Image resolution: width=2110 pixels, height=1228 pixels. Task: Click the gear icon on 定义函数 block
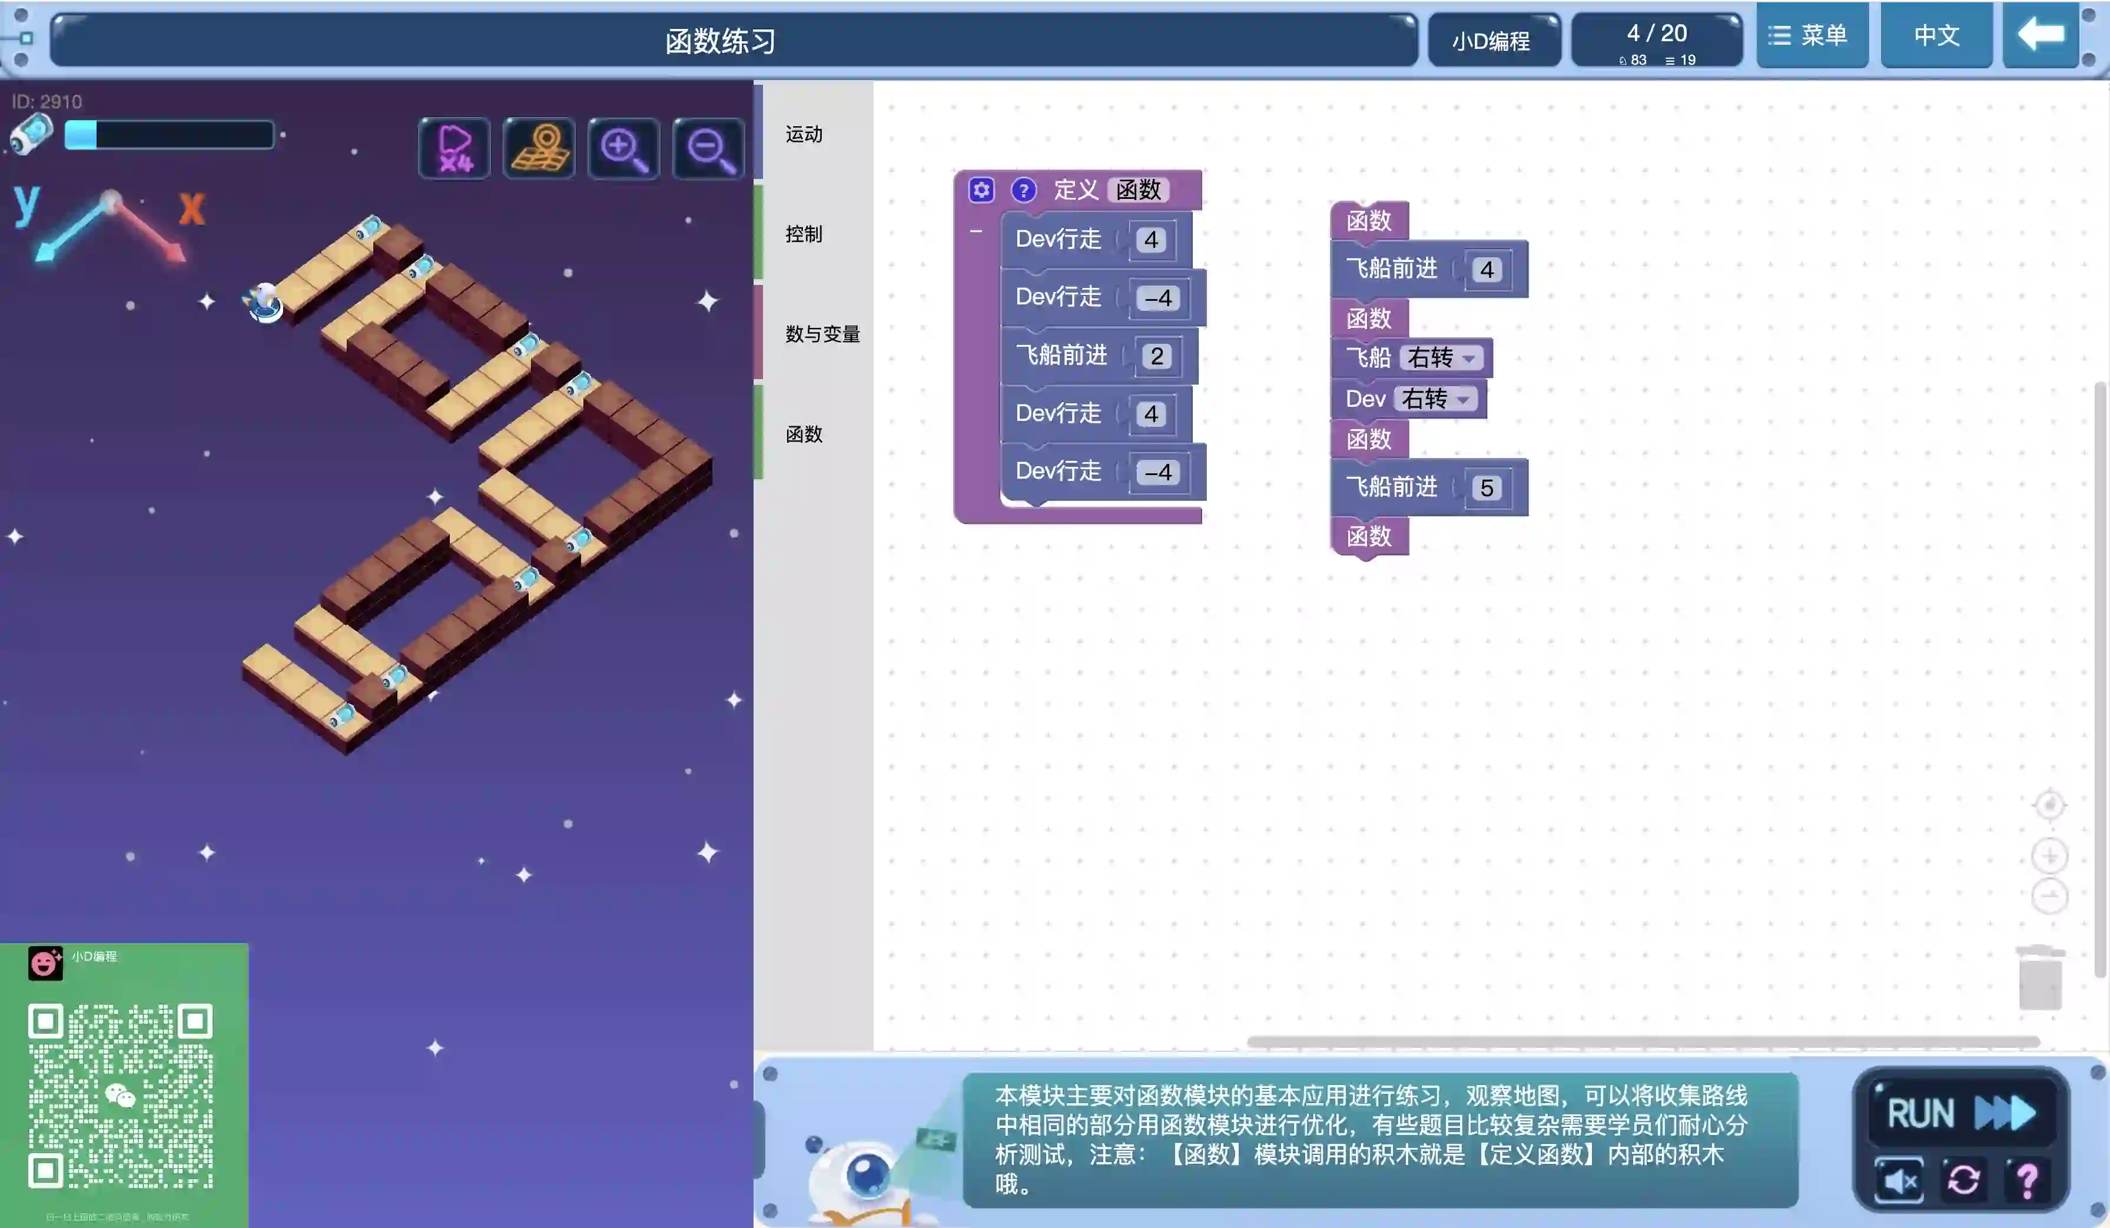click(x=981, y=190)
